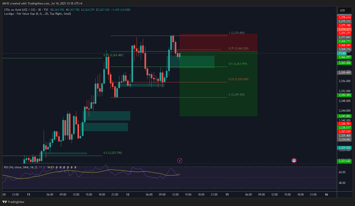
Task: Click the 3,359.495 gray price label
Action: click(345, 72)
